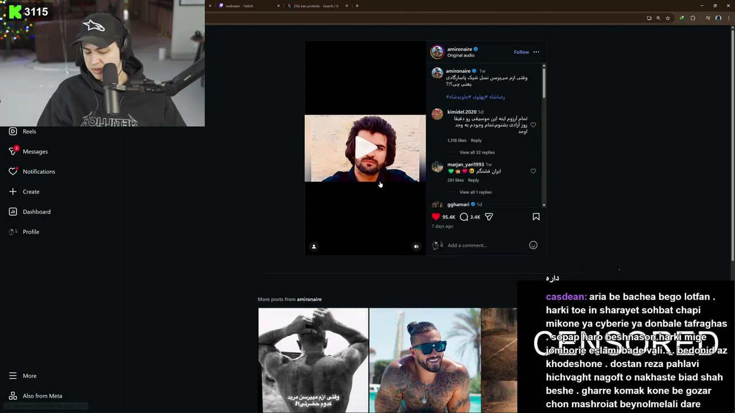The image size is (735, 413).
Task: Click the Create plus icon
Action: [x=13, y=192]
